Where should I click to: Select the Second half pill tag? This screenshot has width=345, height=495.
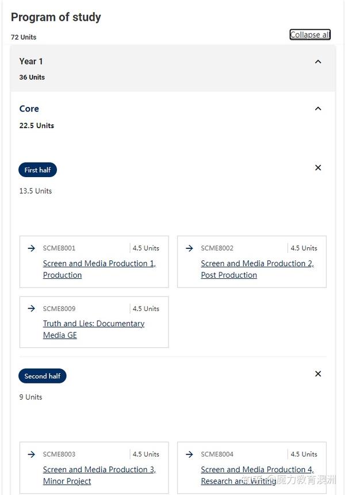point(43,376)
